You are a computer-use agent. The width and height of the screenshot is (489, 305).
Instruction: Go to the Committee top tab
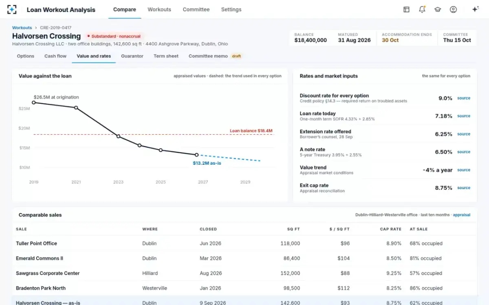[x=196, y=9]
